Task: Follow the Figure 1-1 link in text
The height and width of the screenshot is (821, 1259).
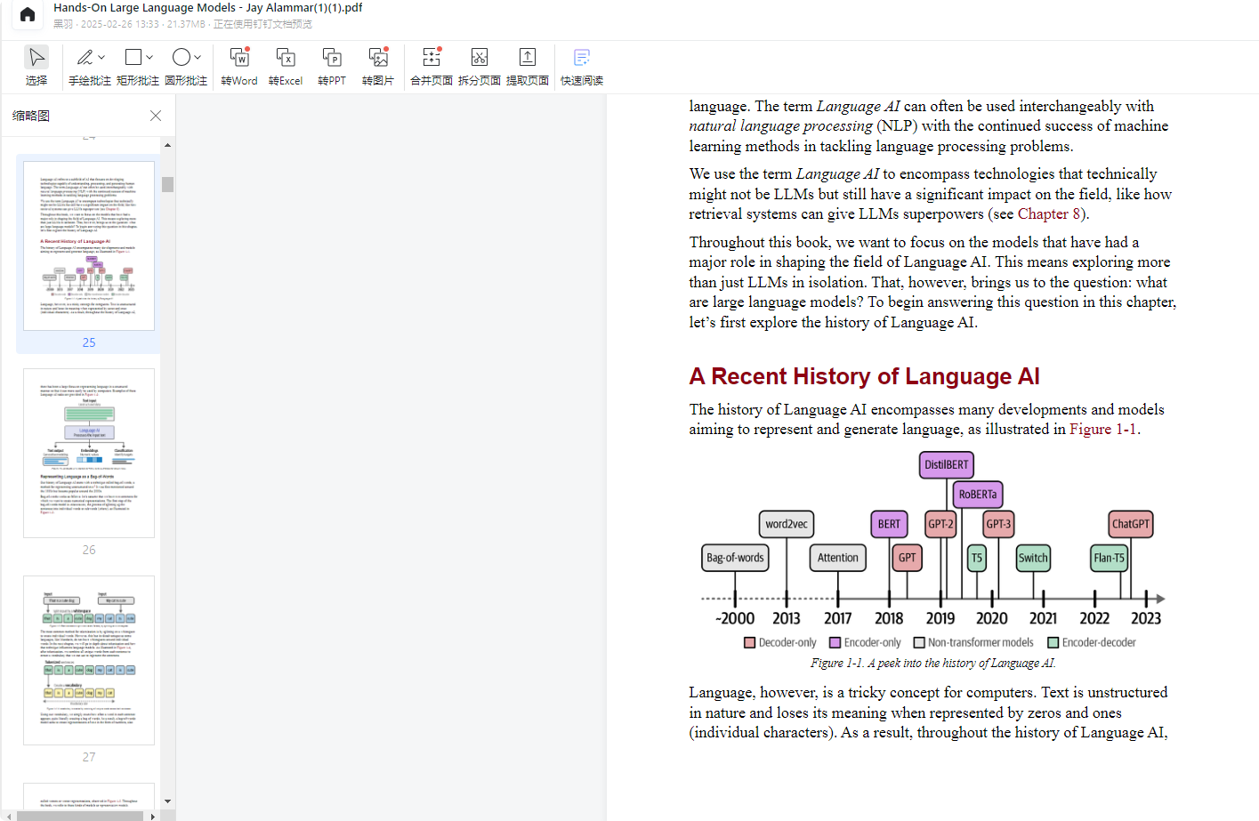Action: 1102,430
